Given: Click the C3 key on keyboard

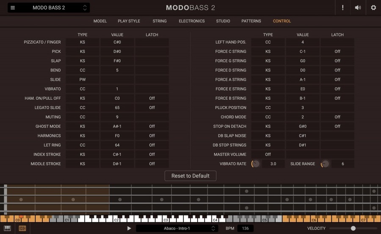Looking at the screenshot, I should 166,220.
